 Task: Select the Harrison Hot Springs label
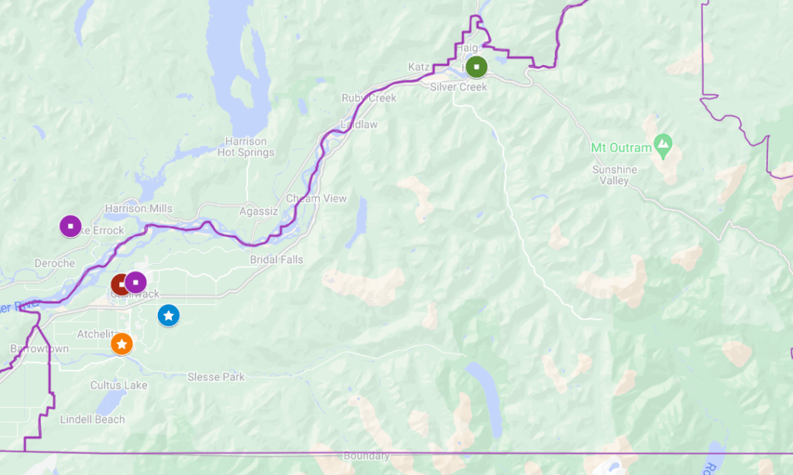(245, 147)
